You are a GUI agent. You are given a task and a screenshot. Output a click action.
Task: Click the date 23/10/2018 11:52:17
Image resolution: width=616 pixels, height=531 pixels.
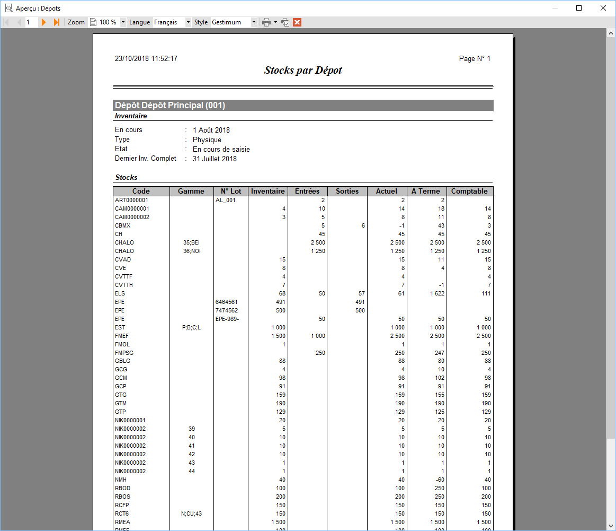pos(146,58)
